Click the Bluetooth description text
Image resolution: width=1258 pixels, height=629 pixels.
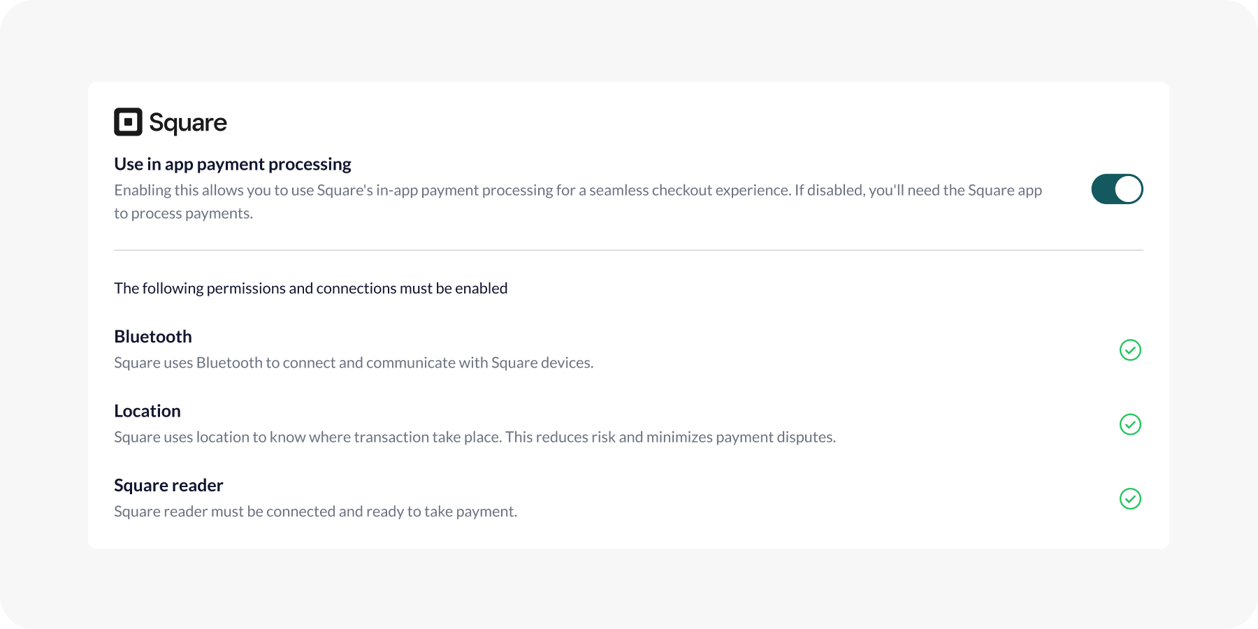click(x=354, y=363)
